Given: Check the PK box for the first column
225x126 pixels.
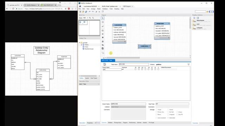Looking at the screenshot, I should (x=135, y=69).
